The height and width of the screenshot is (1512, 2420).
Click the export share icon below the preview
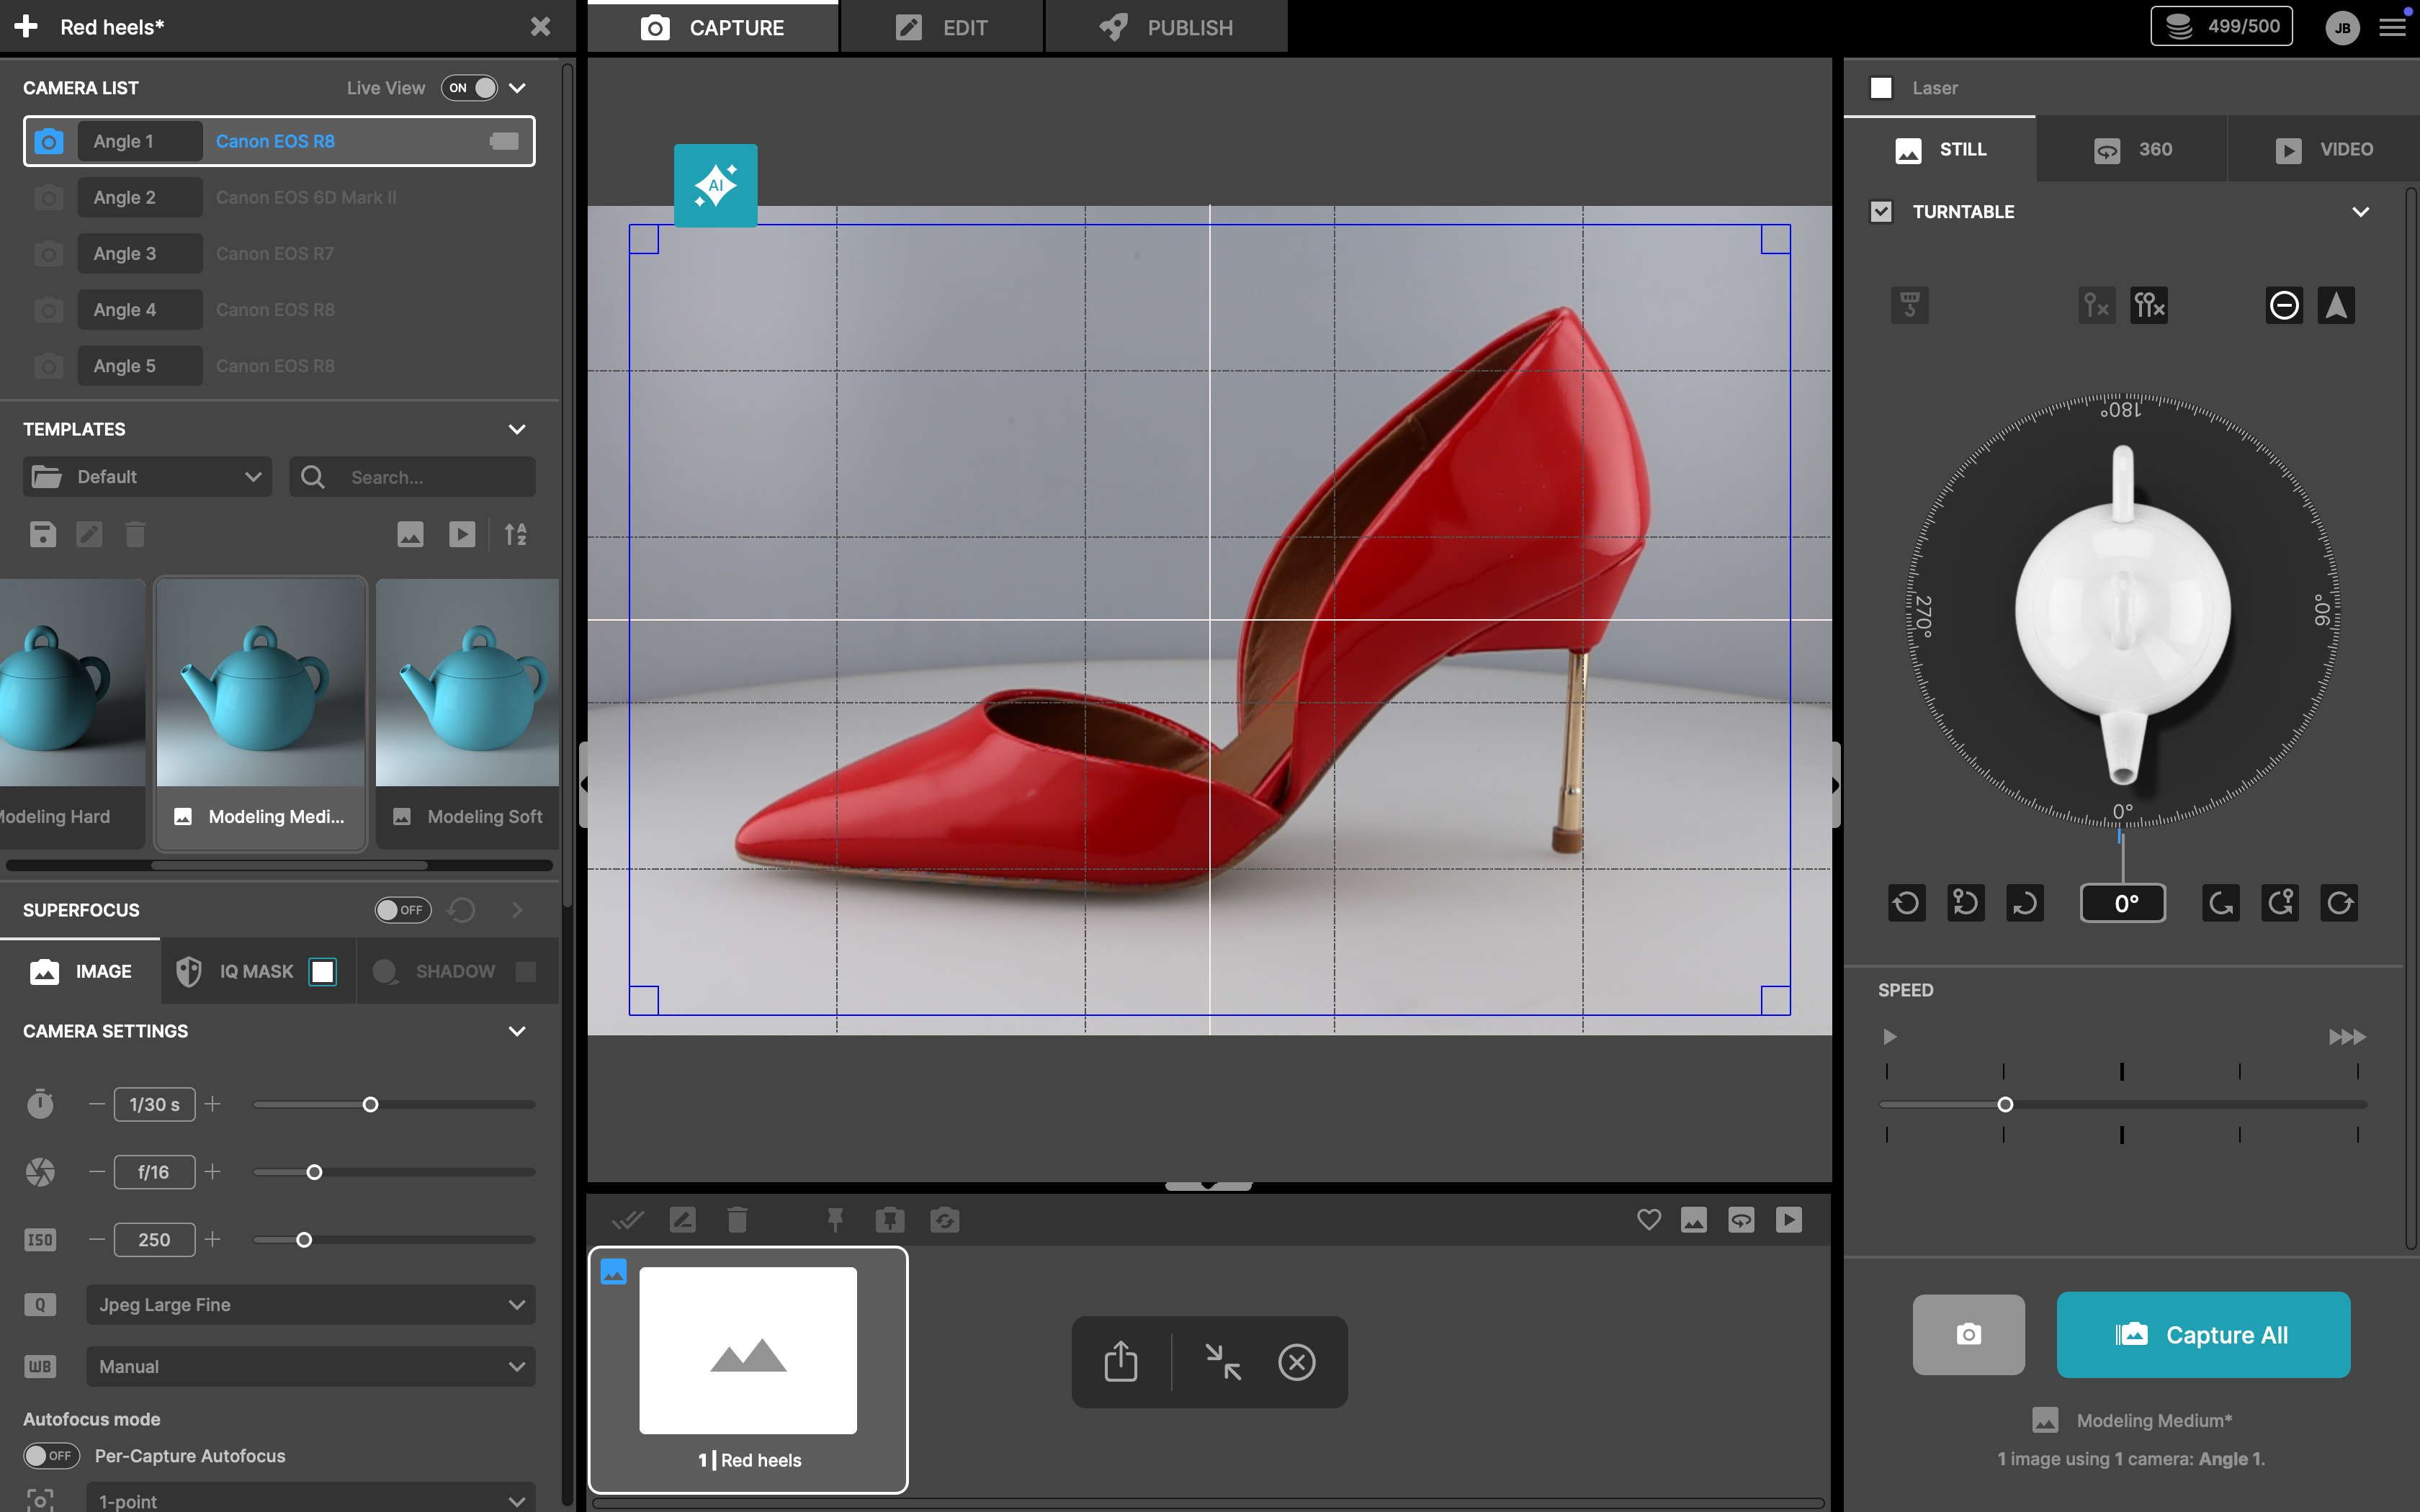coord(1120,1361)
